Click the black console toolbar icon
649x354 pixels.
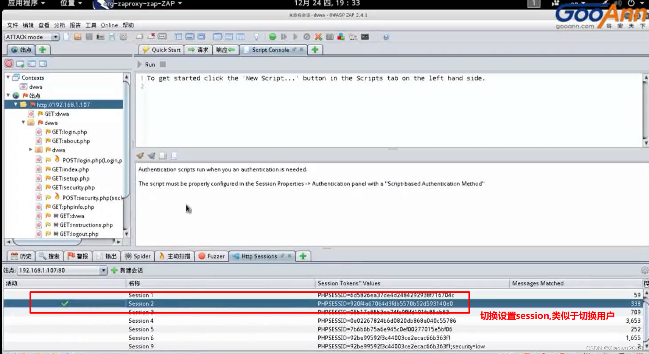[x=365, y=37]
